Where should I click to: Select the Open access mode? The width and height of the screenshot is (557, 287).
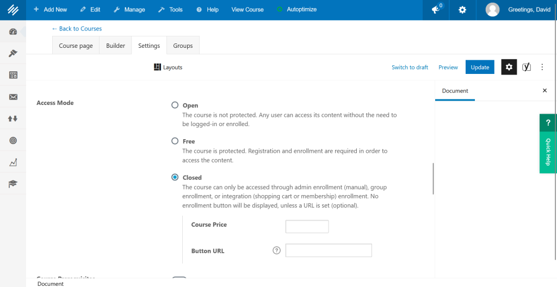tap(175, 105)
